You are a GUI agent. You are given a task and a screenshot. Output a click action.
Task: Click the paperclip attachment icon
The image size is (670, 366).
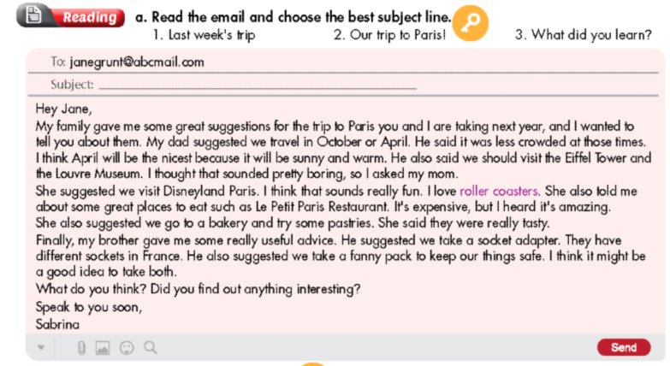(x=82, y=348)
